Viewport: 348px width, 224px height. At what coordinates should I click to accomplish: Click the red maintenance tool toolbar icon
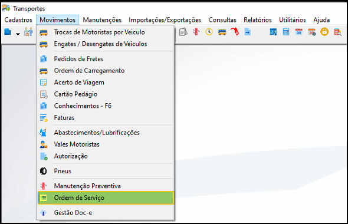click(x=196, y=32)
